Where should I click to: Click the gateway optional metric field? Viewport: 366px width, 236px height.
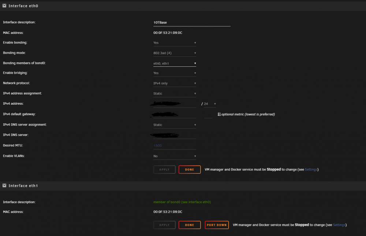(208, 114)
